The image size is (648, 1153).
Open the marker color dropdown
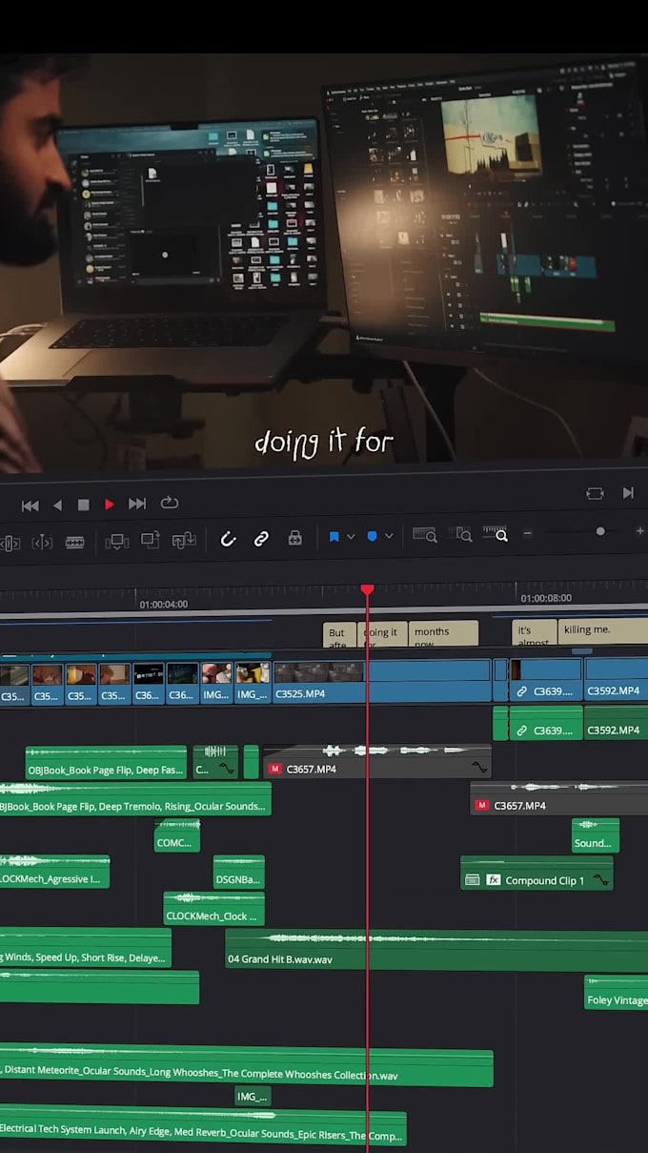(389, 537)
